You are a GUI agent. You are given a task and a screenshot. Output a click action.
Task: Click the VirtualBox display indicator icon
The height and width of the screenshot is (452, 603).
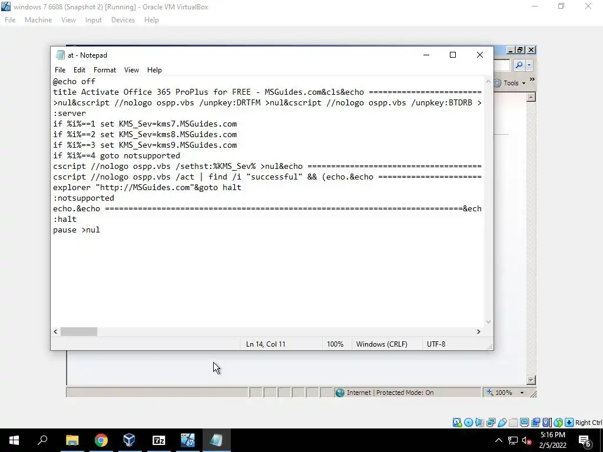(x=524, y=423)
